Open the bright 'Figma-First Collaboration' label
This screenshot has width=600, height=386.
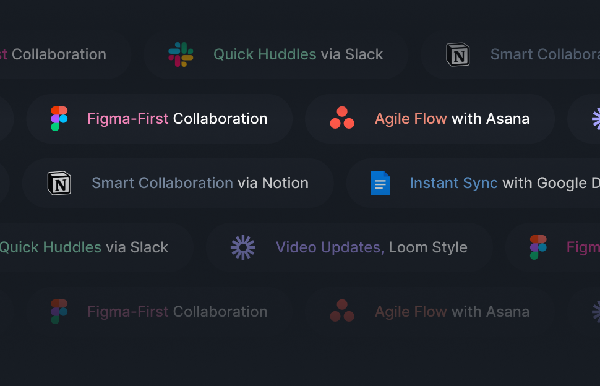178,119
